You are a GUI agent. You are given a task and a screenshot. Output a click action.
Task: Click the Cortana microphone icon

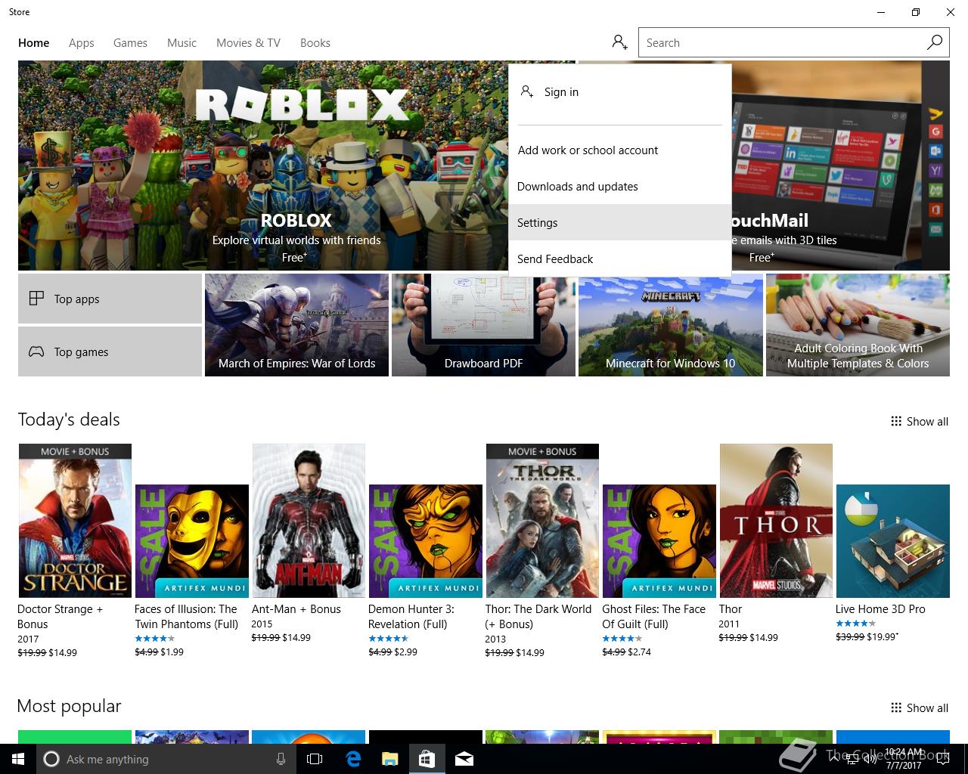click(x=281, y=759)
